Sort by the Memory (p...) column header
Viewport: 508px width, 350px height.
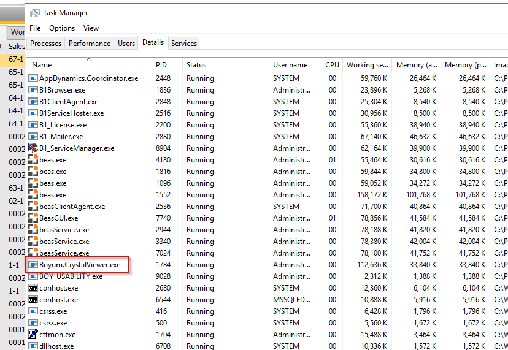click(x=465, y=65)
